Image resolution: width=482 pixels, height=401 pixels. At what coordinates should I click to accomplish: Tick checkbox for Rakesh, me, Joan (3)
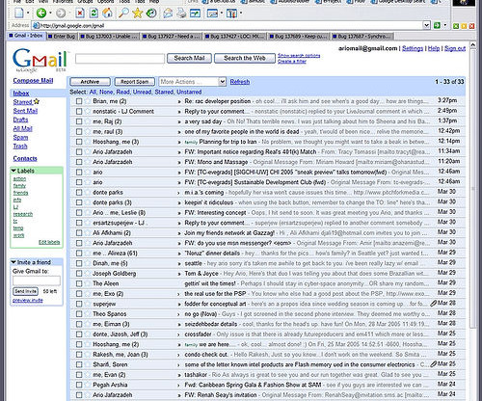(79, 355)
